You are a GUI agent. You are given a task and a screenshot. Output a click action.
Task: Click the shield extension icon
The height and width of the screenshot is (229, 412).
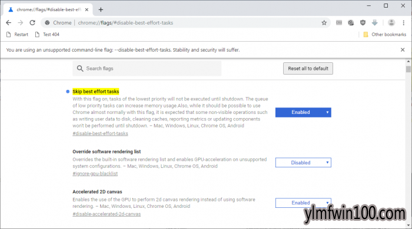tap(363, 23)
